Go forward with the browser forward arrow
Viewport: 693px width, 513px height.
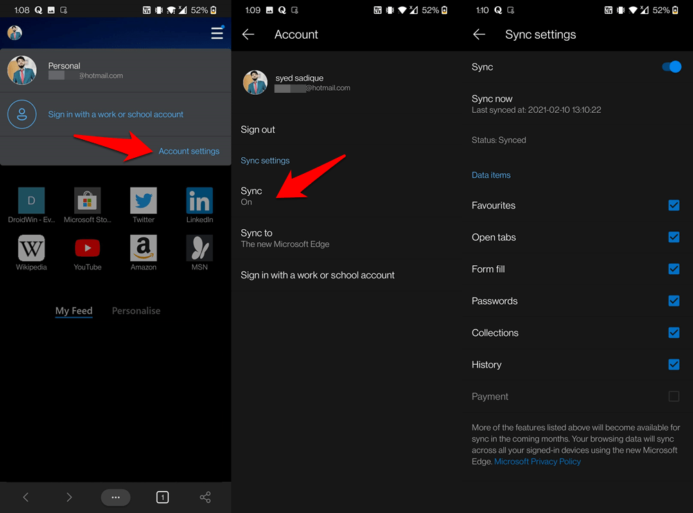click(x=69, y=498)
